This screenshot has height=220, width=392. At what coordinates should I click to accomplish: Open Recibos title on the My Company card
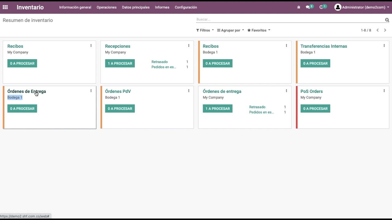15,46
